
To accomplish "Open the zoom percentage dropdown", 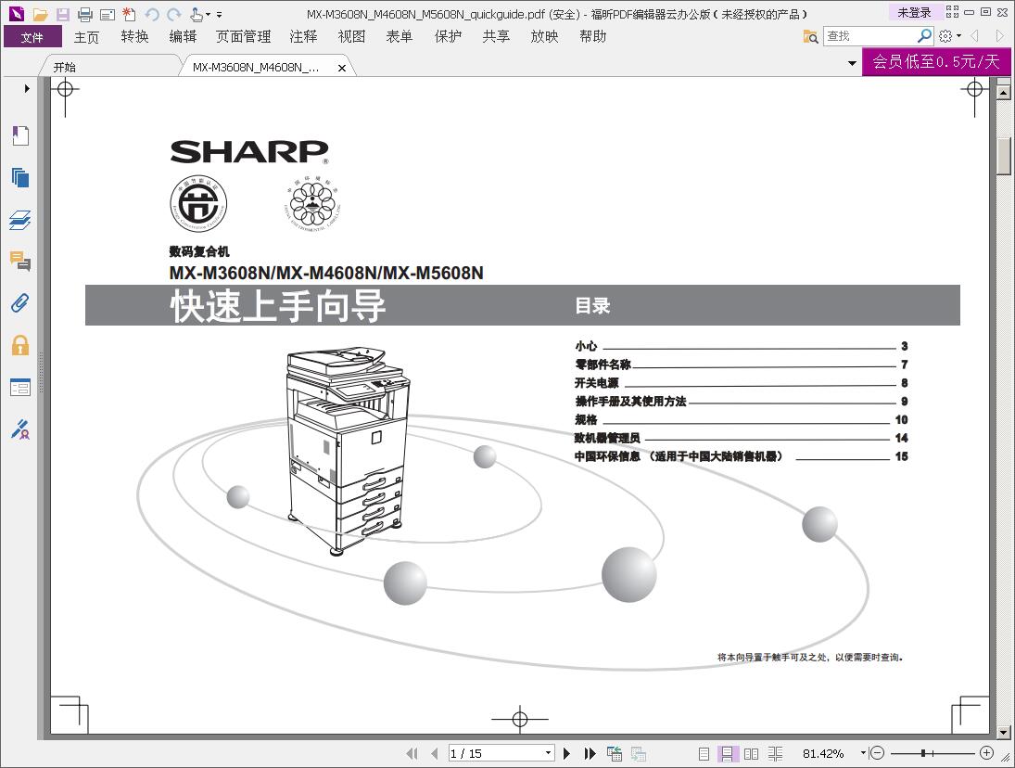I will pos(863,752).
